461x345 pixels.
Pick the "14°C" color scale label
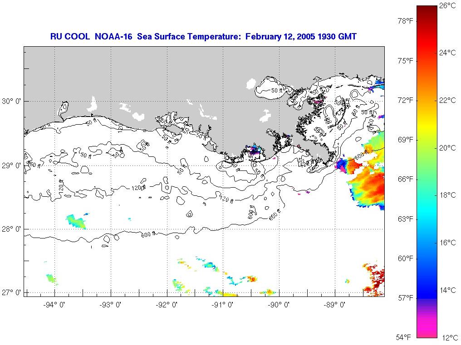point(447,290)
